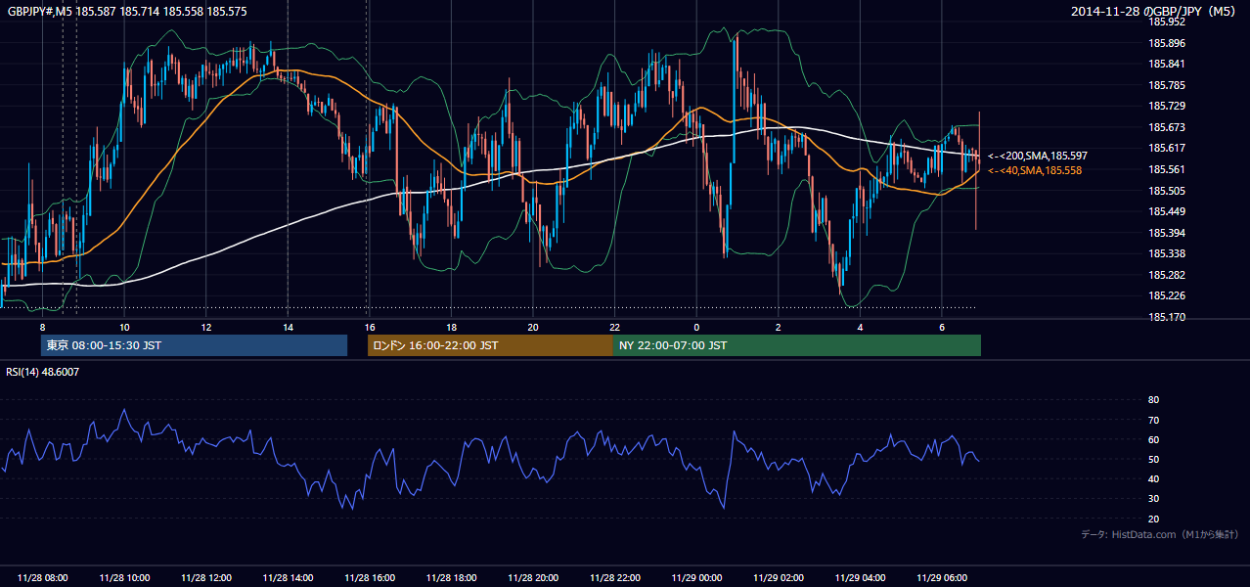
Task: Click the '11/29 00:00' time axis label
Action: [695, 578]
